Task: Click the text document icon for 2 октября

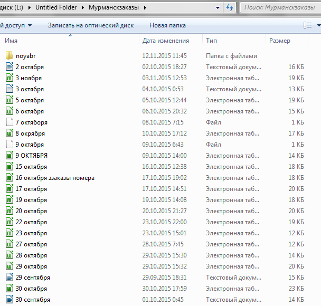Action: [x=9, y=67]
